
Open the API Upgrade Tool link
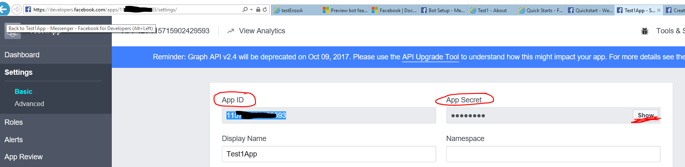[x=430, y=57]
